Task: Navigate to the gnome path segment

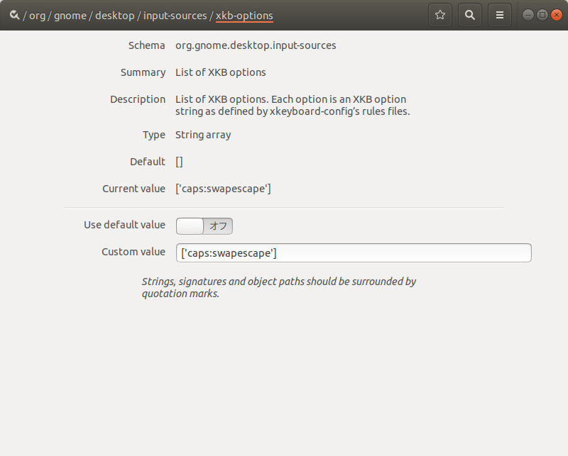Action: point(70,15)
